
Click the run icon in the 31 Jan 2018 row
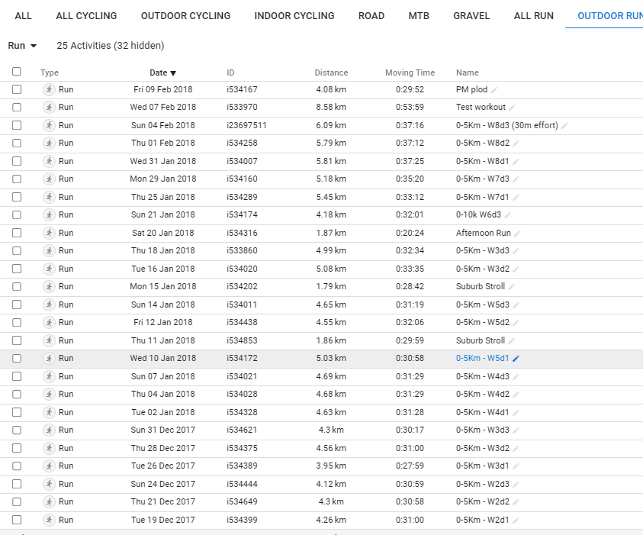50,161
